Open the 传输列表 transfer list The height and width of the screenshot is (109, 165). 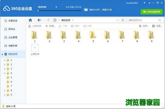tap(11, 46)
